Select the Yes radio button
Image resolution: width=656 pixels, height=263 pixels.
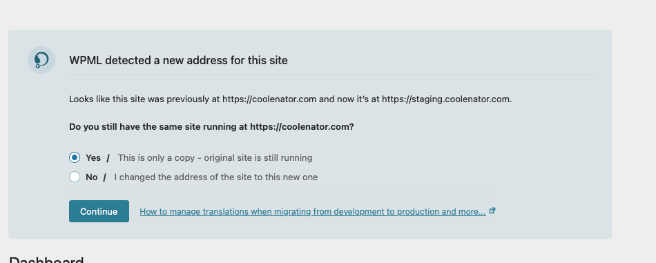tap(75, 157)
